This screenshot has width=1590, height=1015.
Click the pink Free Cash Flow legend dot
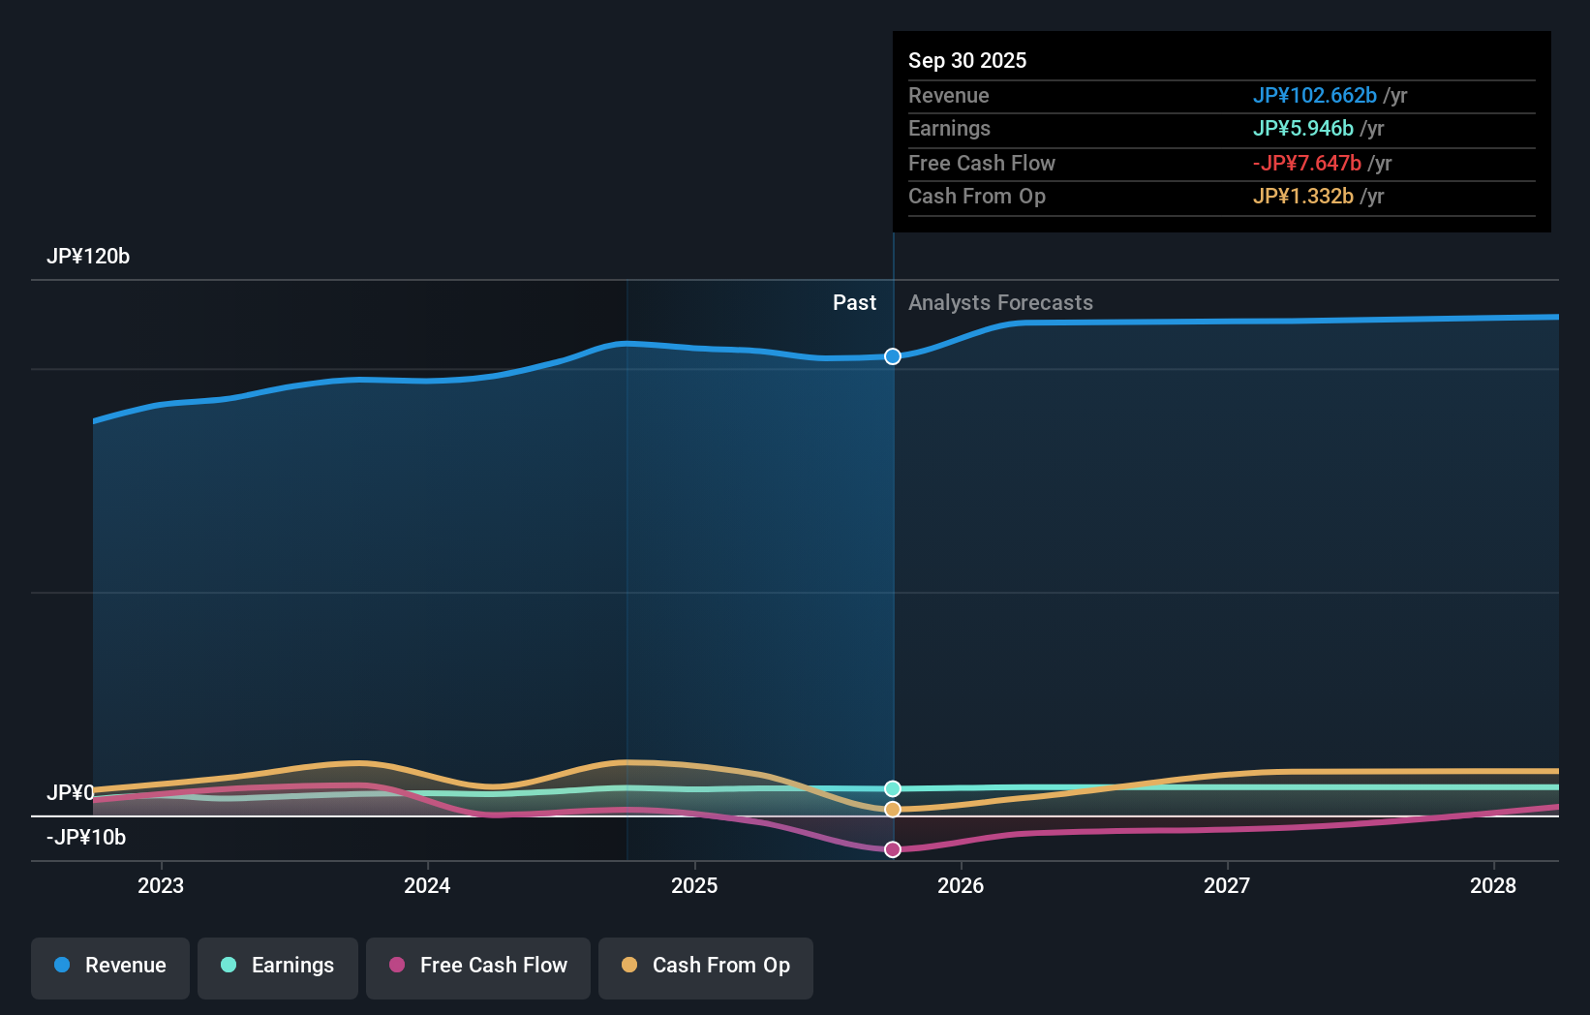click(396, 966)
